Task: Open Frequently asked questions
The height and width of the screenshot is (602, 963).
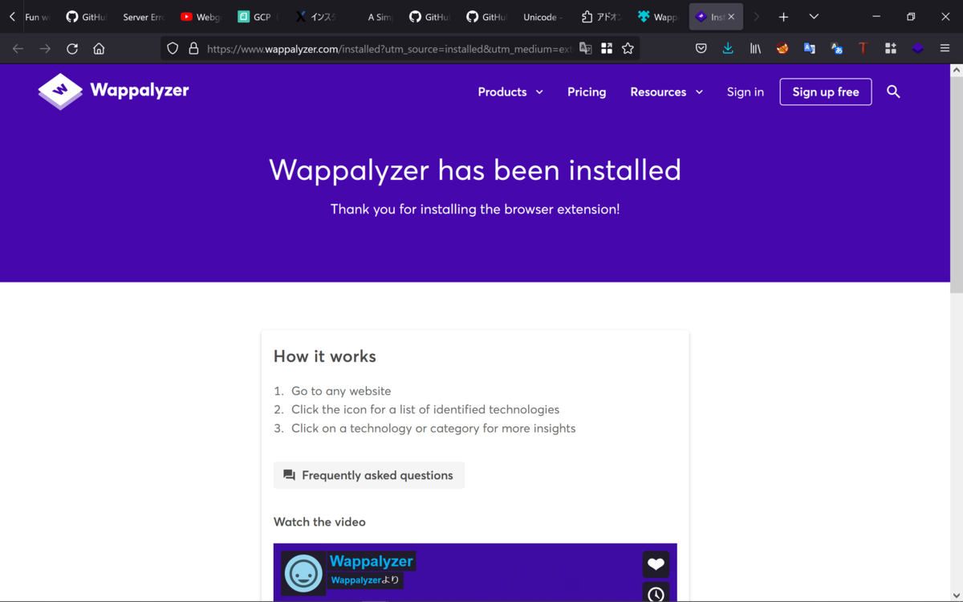Action: click(369, 475)
